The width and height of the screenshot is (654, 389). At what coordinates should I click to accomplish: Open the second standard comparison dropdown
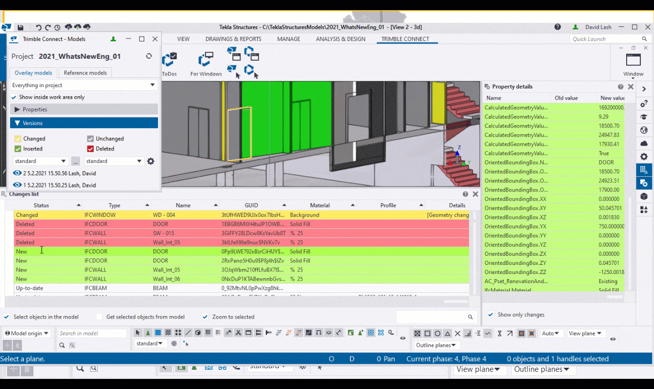coord(114,161)
